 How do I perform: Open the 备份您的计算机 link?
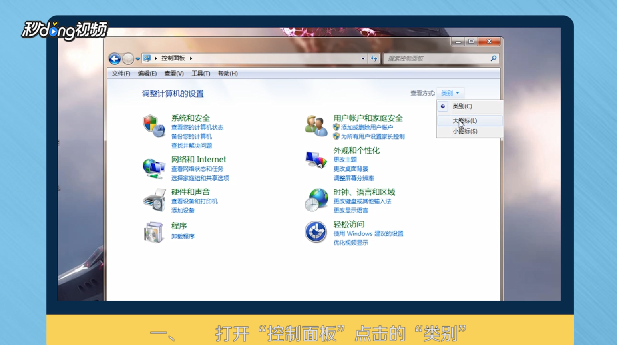click(191, 136)
